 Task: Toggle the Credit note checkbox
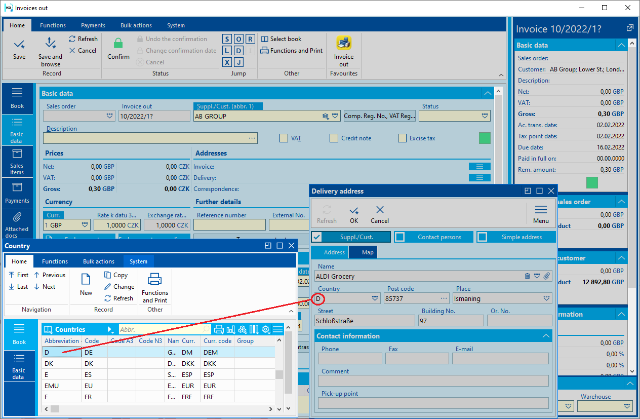(334, 138)
